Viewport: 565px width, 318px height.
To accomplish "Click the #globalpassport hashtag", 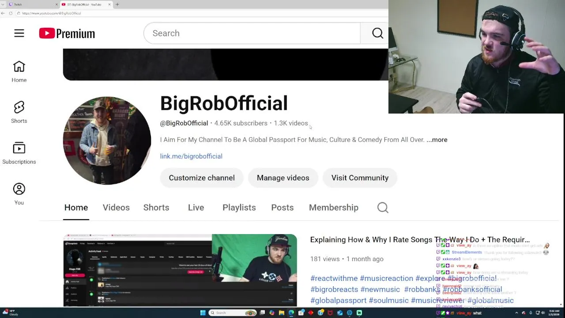I will (339, 300).
